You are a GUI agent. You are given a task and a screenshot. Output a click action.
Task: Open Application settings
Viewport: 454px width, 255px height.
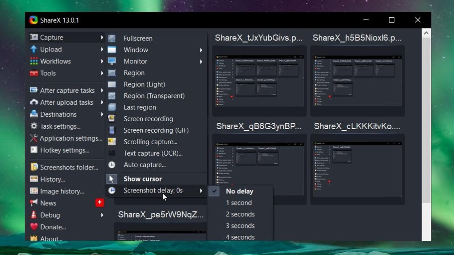point(70,138)
